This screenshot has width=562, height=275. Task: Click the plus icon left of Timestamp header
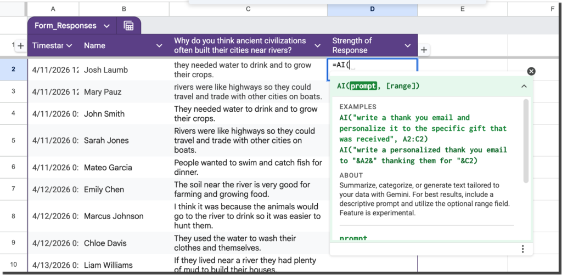point(20,46)
